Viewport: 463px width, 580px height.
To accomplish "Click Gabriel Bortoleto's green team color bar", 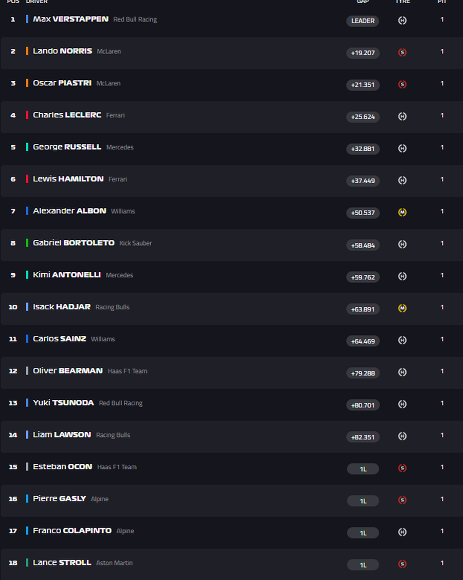I will [27, 243].
